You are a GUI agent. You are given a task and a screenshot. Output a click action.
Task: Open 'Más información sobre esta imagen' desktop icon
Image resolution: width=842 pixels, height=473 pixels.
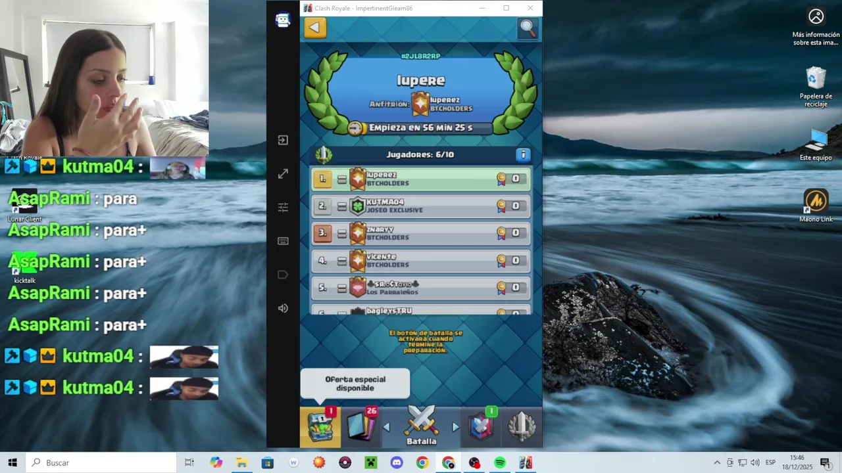(x=816, y=26)
